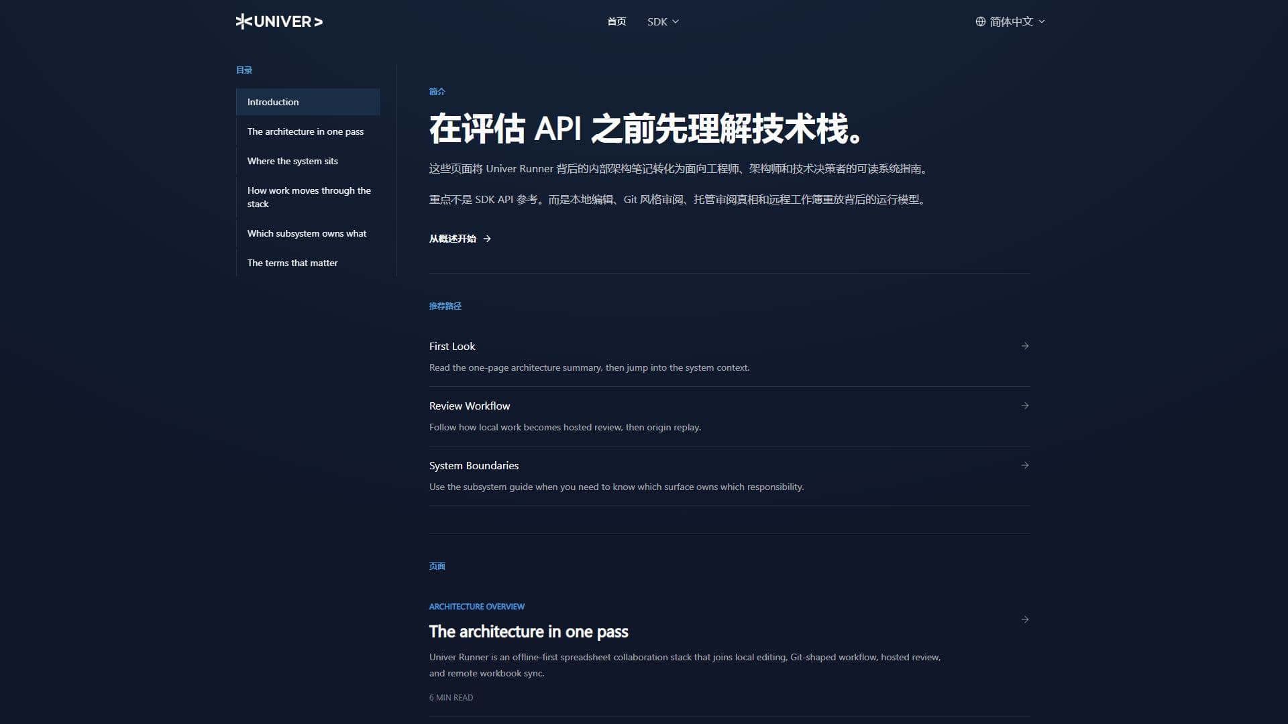Open The architecture in one pass page card
Screen dimensions: 1288x724
pyautogui.click(x=729, y=652)
